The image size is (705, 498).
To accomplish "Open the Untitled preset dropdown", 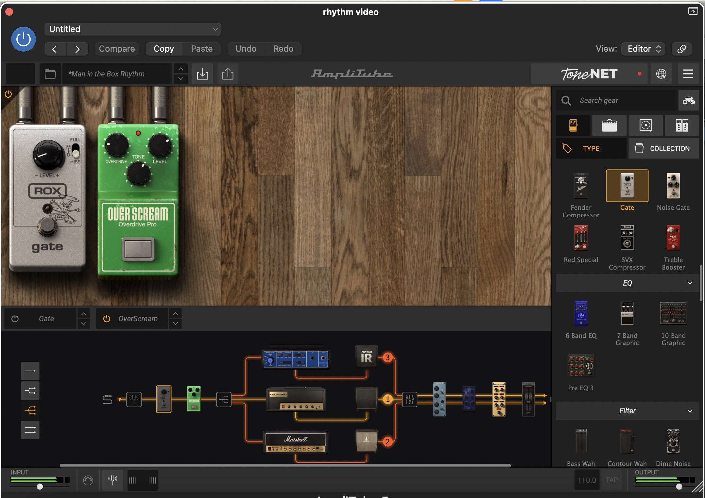I will tap(132, 29).
